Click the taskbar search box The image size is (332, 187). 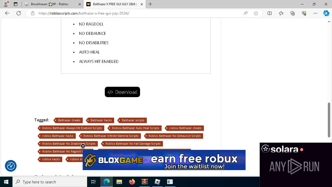(50, 182)
